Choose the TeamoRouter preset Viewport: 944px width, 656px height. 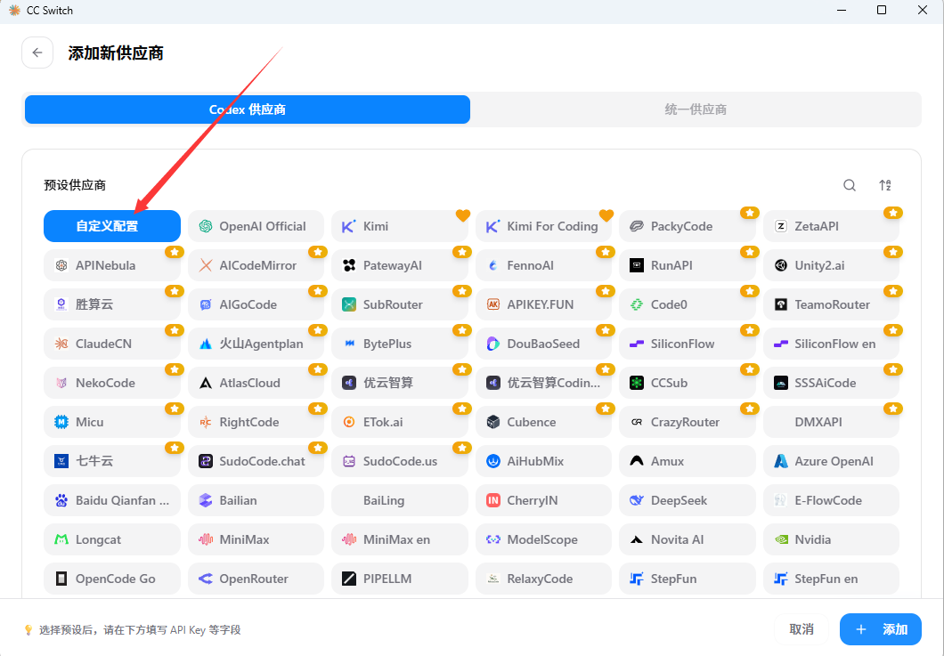pos(832,304)
